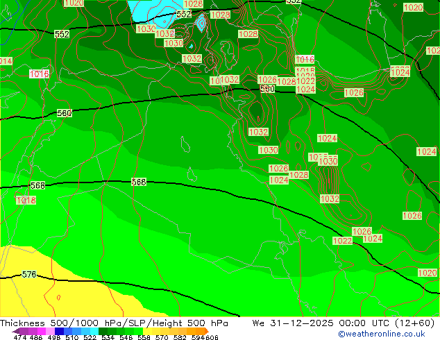
Task: Click the 534 value on the thickness scale
Action: click(108, 337)
